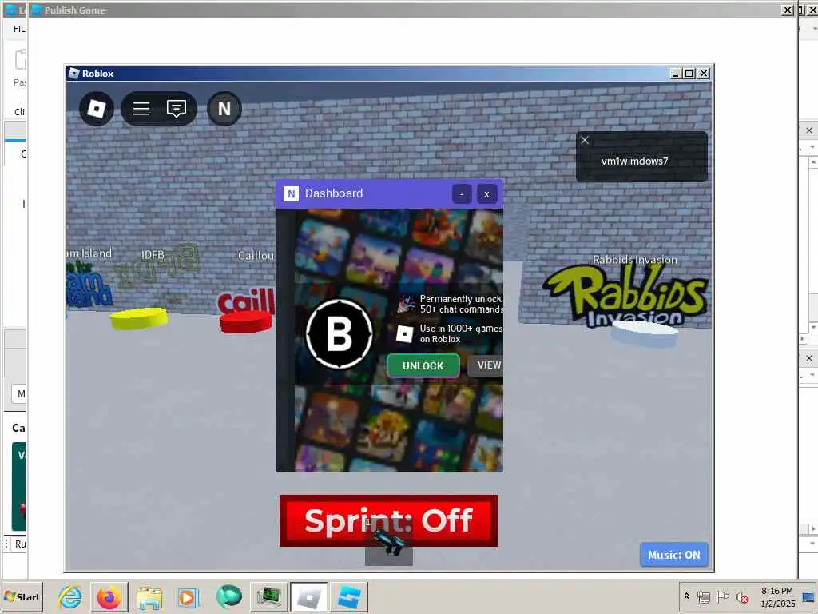This screenshot has height=614, width=818.
Task: Minimize the Dashboard panel with dash button
Action: (x=462, y=194)
